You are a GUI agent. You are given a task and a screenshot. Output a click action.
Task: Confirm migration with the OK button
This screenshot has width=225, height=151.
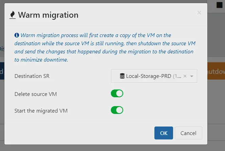pyautogui.click(x=164, y=133)
